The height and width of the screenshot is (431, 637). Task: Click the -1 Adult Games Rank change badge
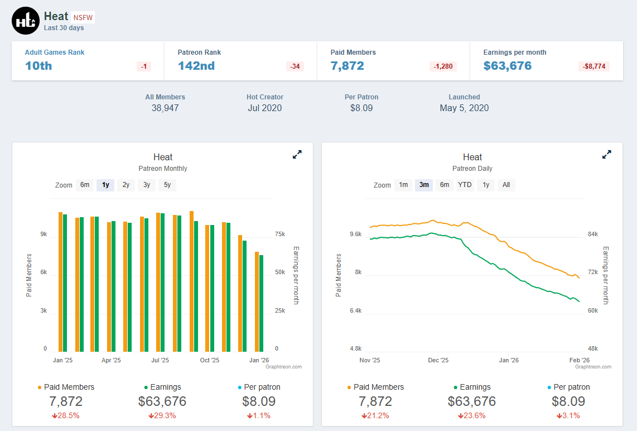tap(144, 66)
